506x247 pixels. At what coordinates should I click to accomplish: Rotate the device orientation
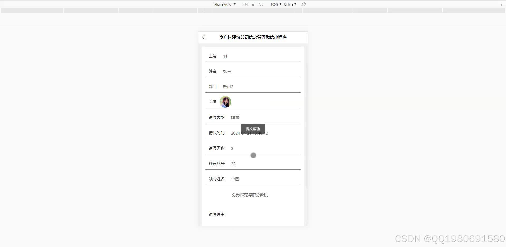pos(304,4)
